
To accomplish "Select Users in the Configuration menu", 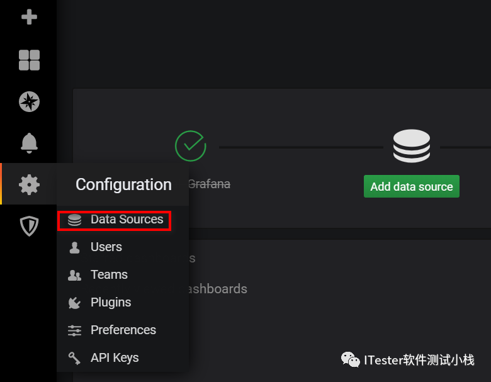I will coord(106,247).
